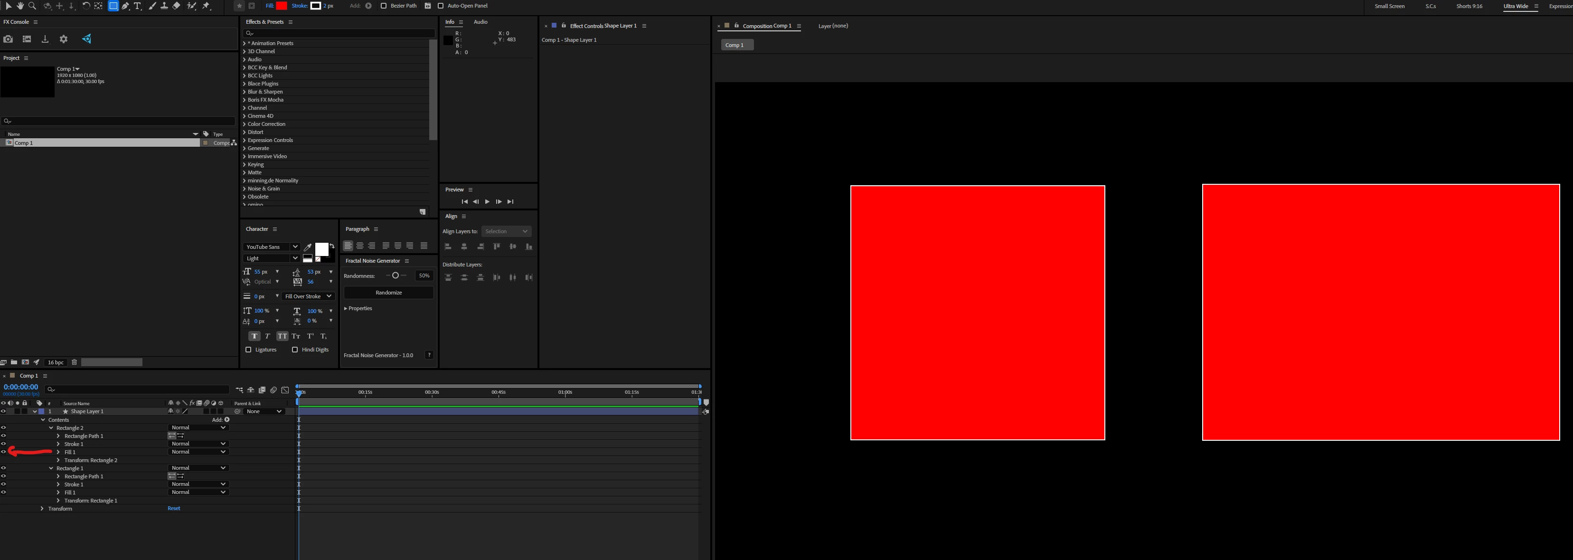Choose the Eraser tool
The width and height of the screenshot is (1573, 560).
click(x=177, y=6)
